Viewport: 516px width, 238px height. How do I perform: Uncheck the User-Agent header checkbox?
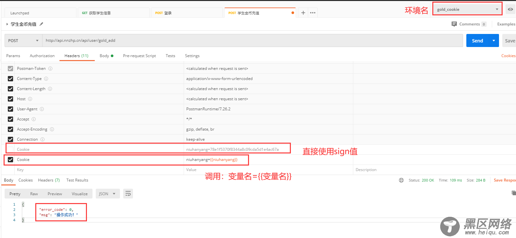10,109
